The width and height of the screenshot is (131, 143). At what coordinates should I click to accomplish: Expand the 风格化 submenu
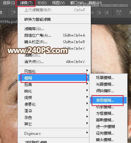tap(54, 71)
